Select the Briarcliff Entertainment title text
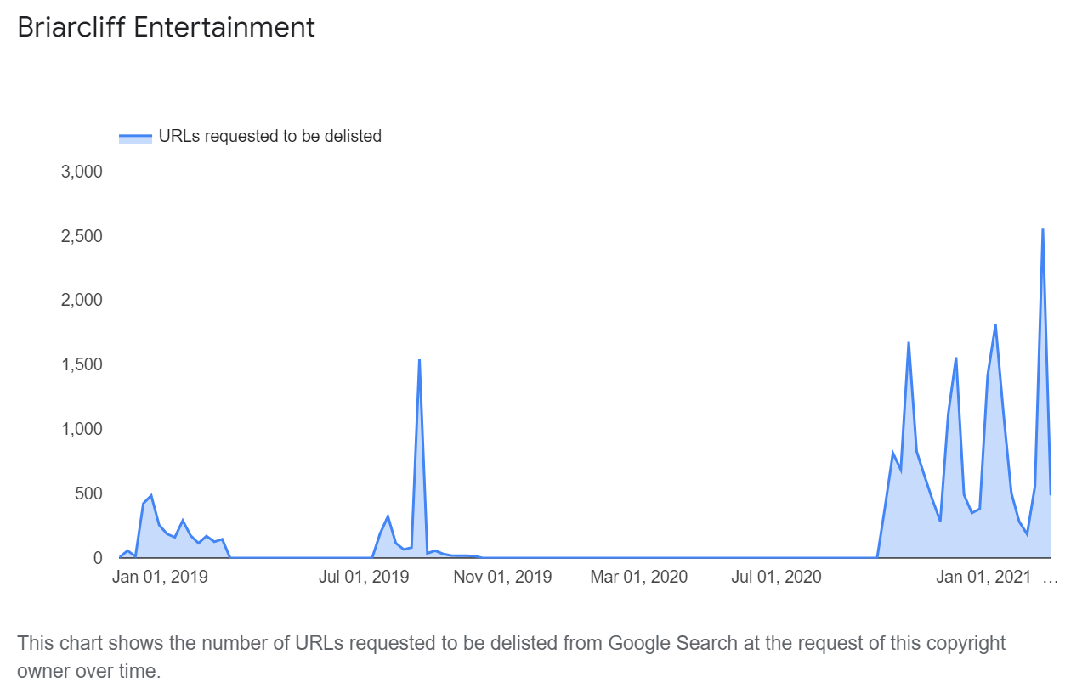The height and width of the screenshot is (688, 1065). (166, 27)
